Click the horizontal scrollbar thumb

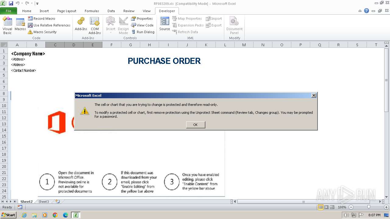303,202
